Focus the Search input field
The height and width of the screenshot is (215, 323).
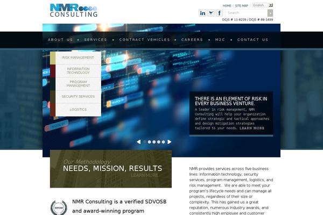(247, 13)
